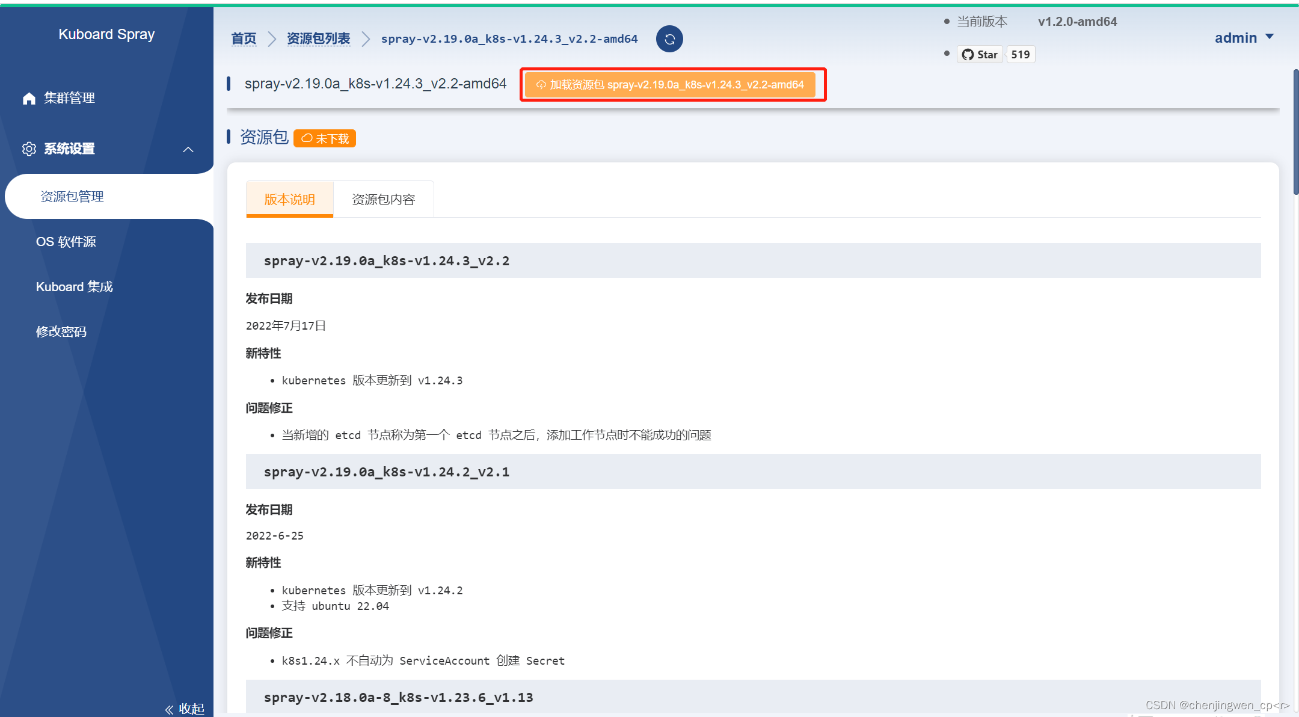Viewport: 1299px width, 717px height.
Task: Load resource package spray-v2.19.0a_k8s-v1.24.3_v2.2-amd64
Action: pos(670,85)
